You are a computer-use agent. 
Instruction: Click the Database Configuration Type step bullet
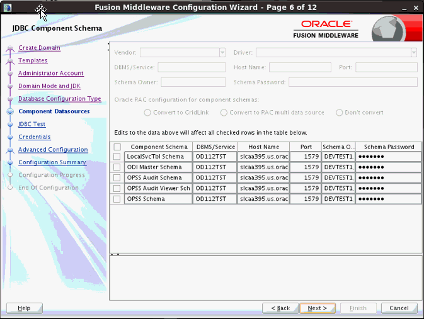[x=10, y=99]
